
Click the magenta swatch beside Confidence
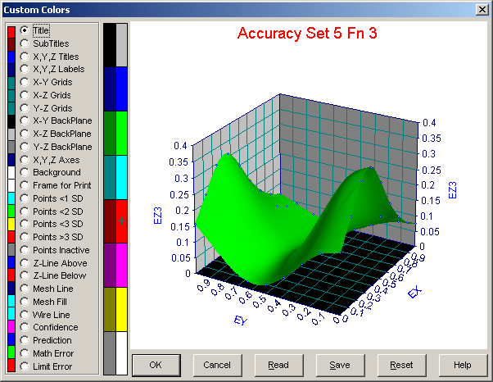click(11, 327)
